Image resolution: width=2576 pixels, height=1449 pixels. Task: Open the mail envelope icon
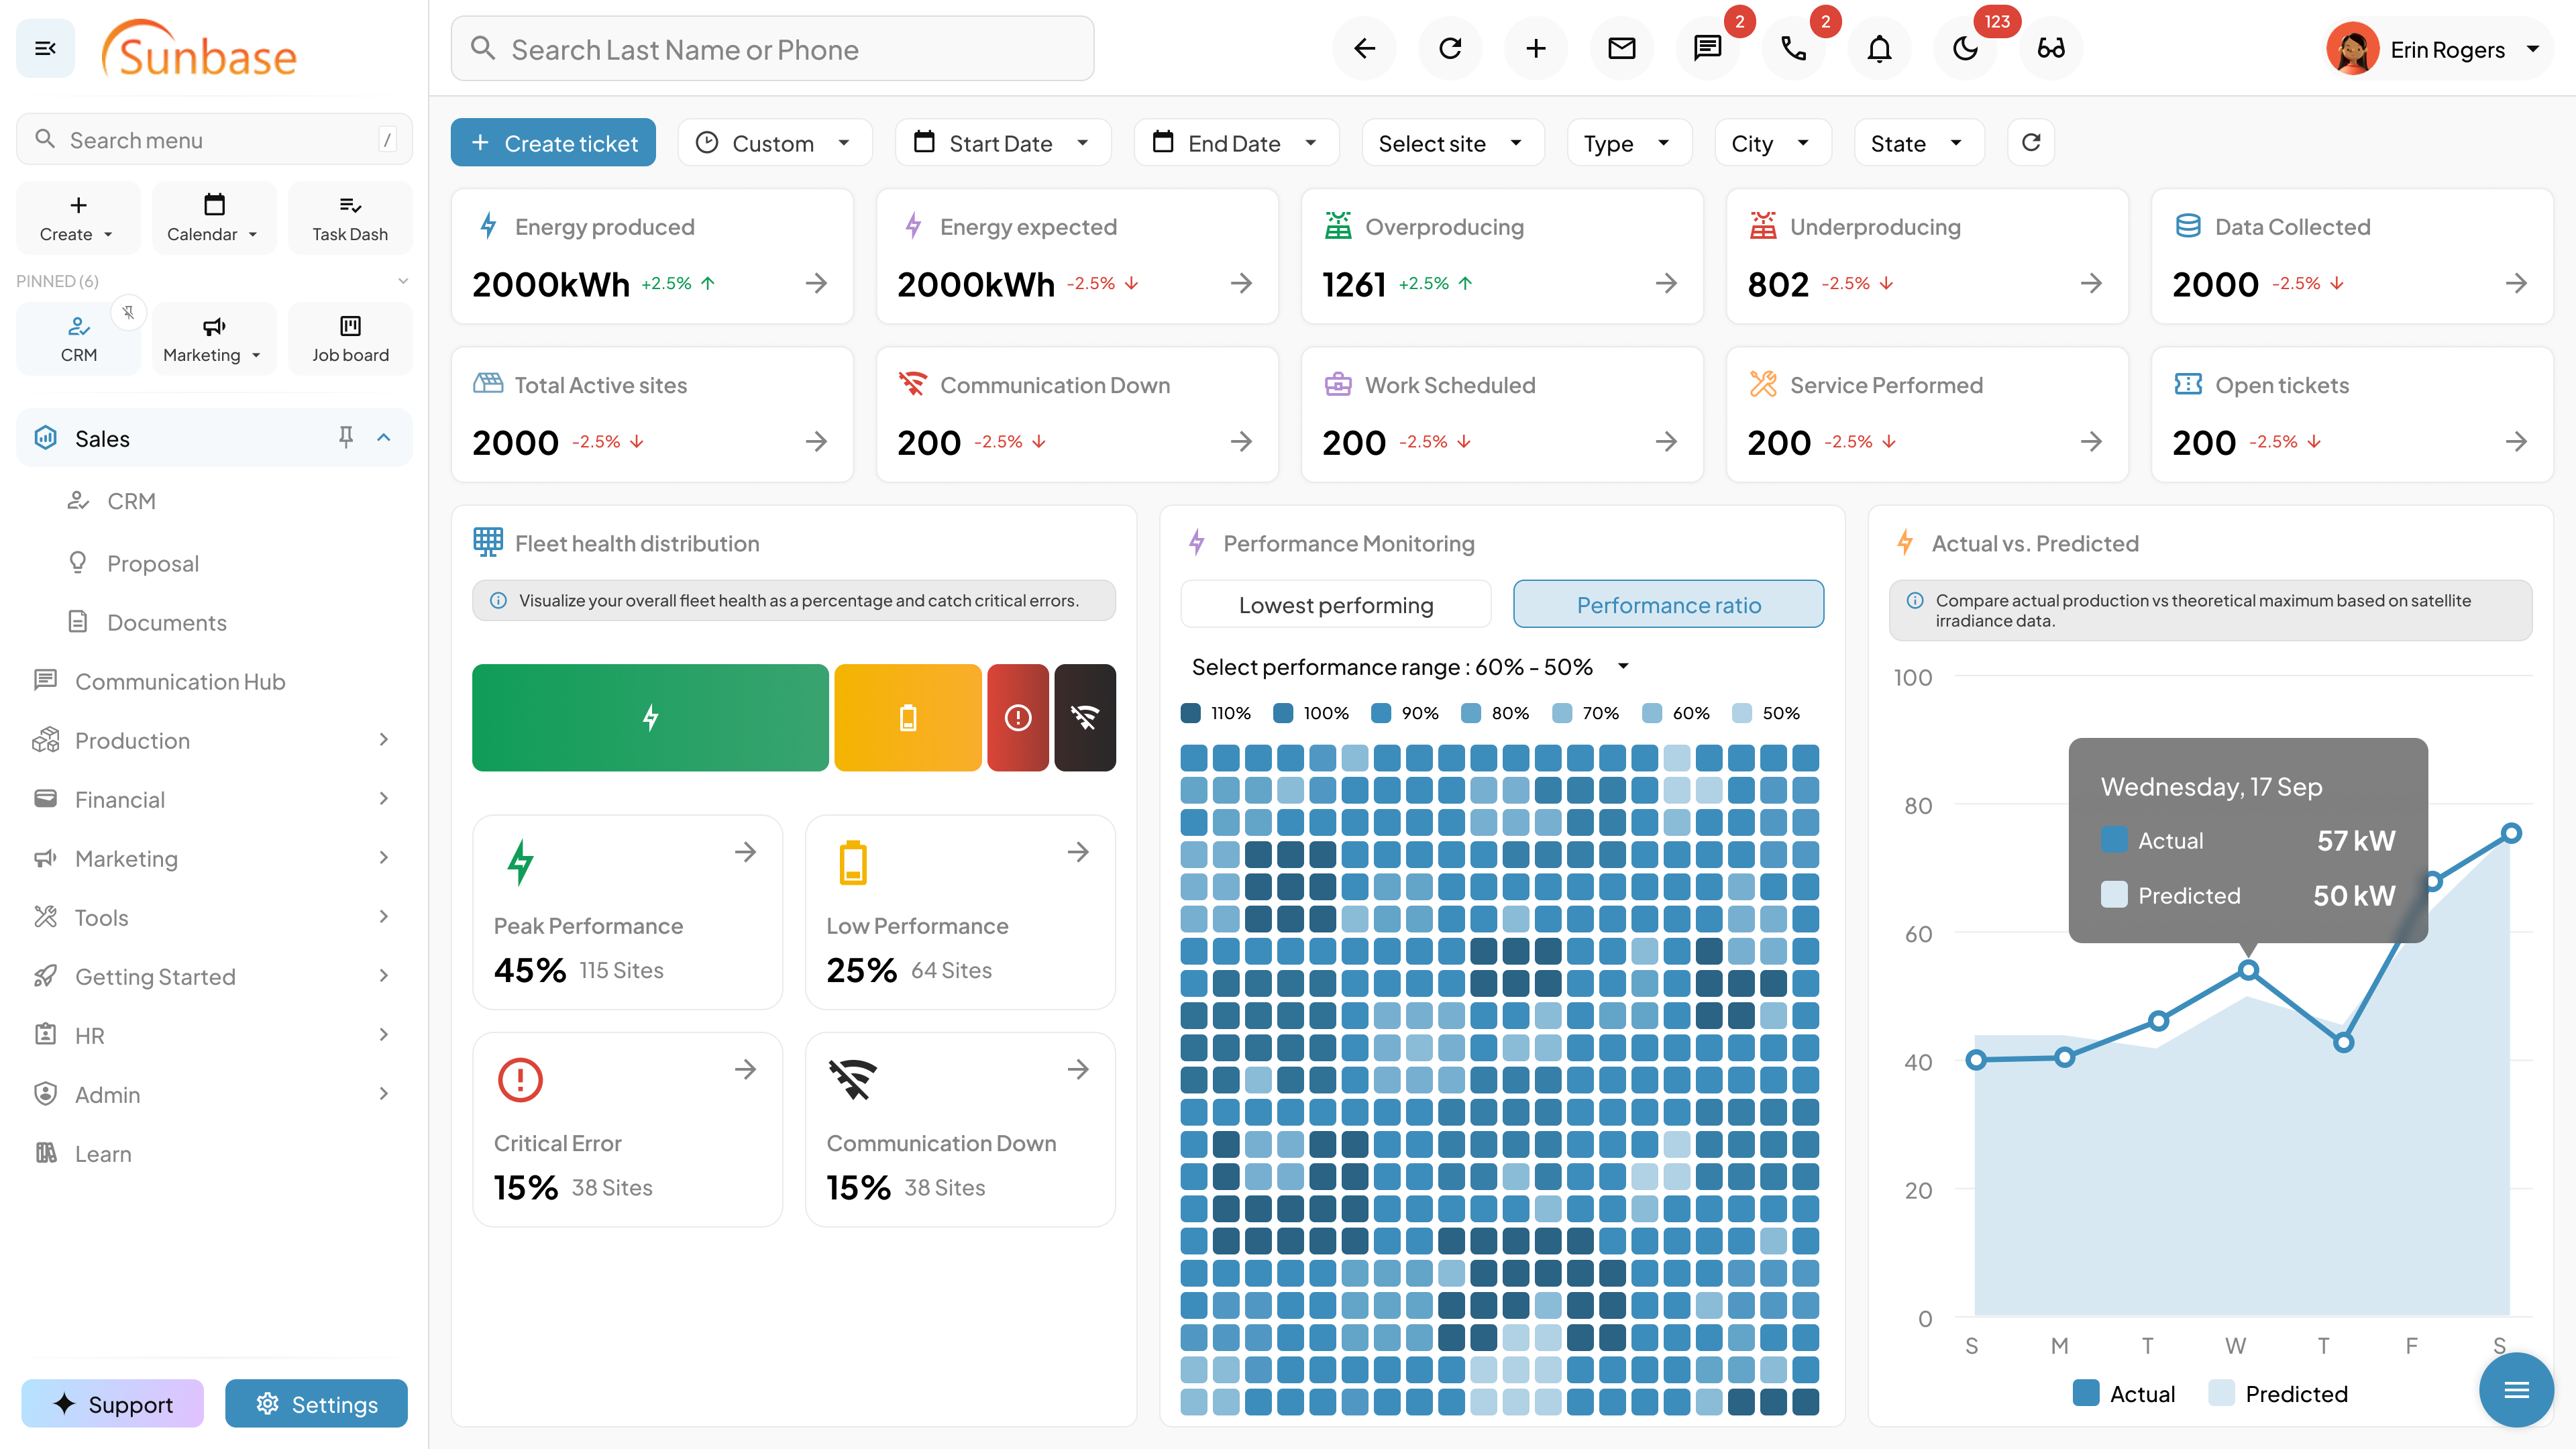(x=1621, y=48)
